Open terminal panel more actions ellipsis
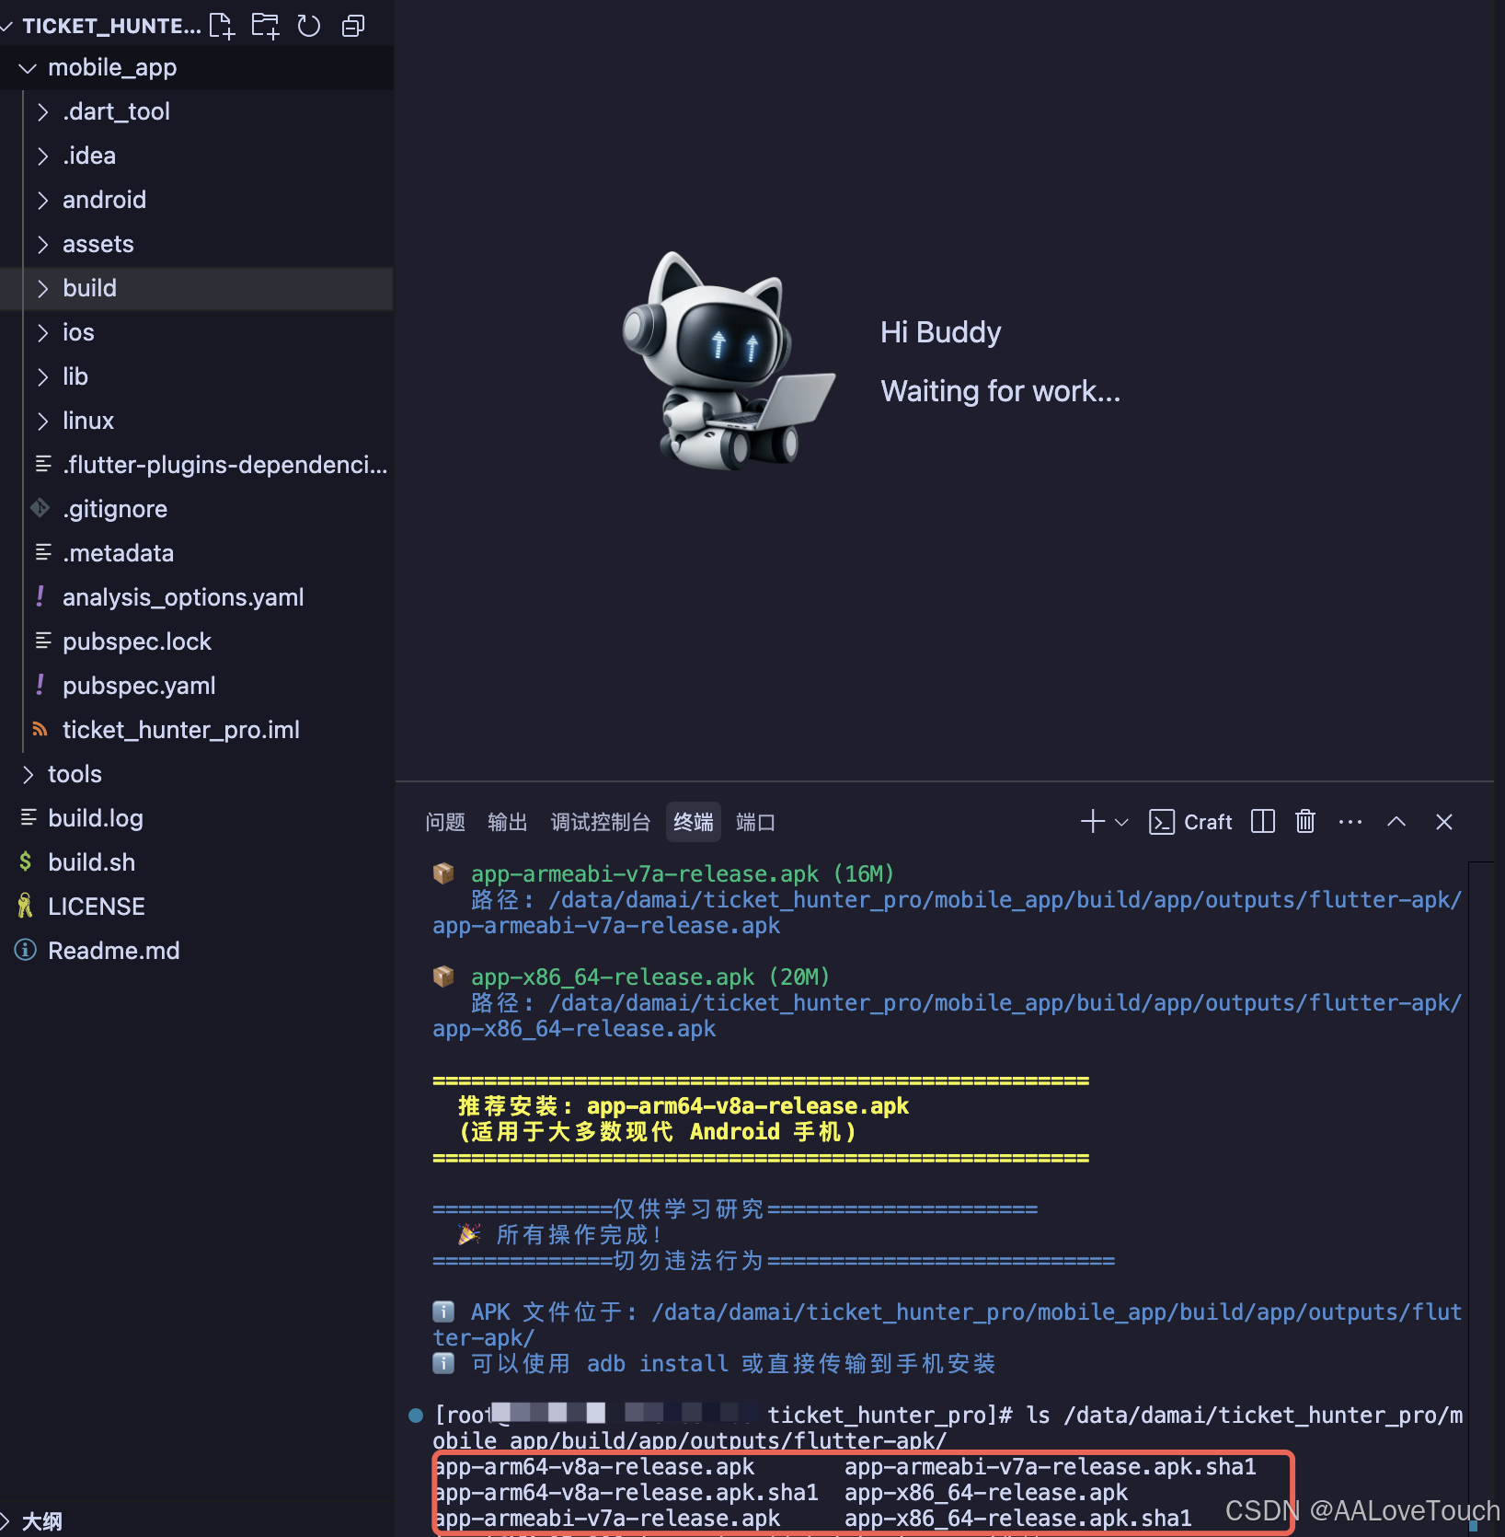 coord(1350,822)
